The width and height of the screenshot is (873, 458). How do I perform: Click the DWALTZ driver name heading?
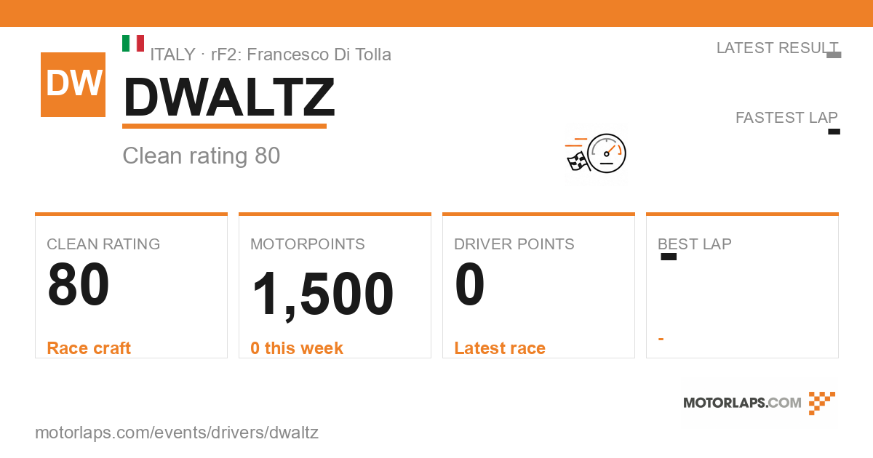[x=229, y=97]
